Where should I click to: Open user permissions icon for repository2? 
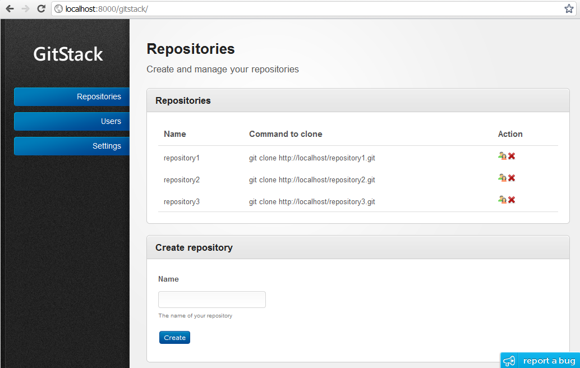click(502, 178)
